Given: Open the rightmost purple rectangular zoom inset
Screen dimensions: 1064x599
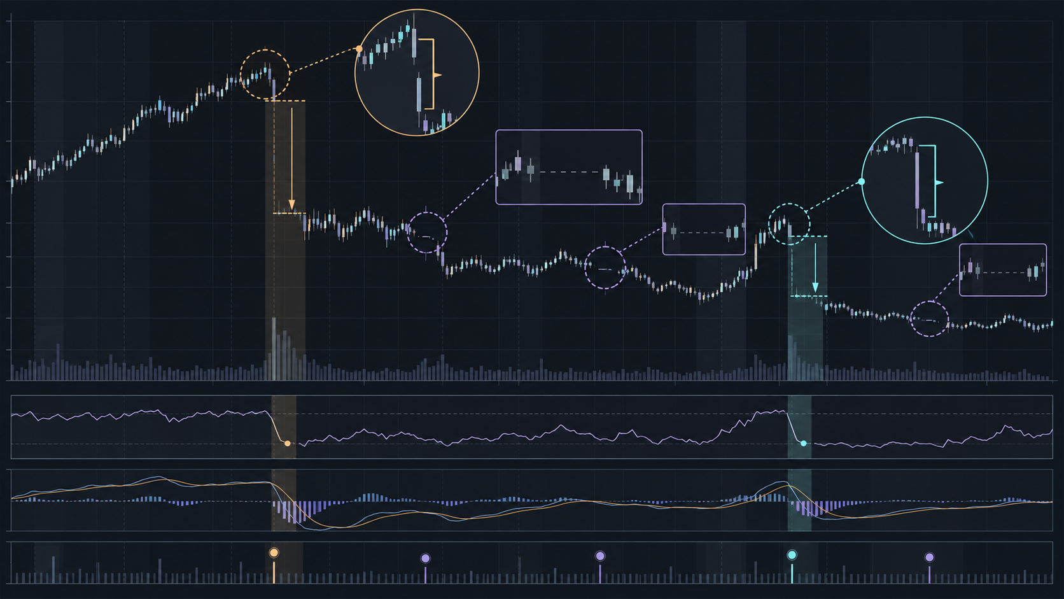Looking at the screenshot, I should [x=1003, y=270].
